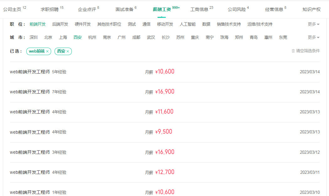Choose the 人工智能 position filter
The width and height of the screenshot is (329, 196).
[188, 24]
